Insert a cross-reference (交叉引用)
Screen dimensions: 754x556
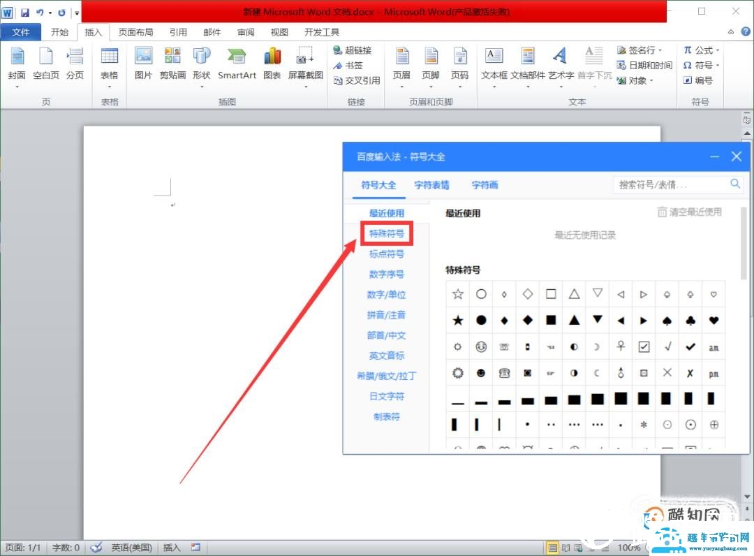point(357,80)
